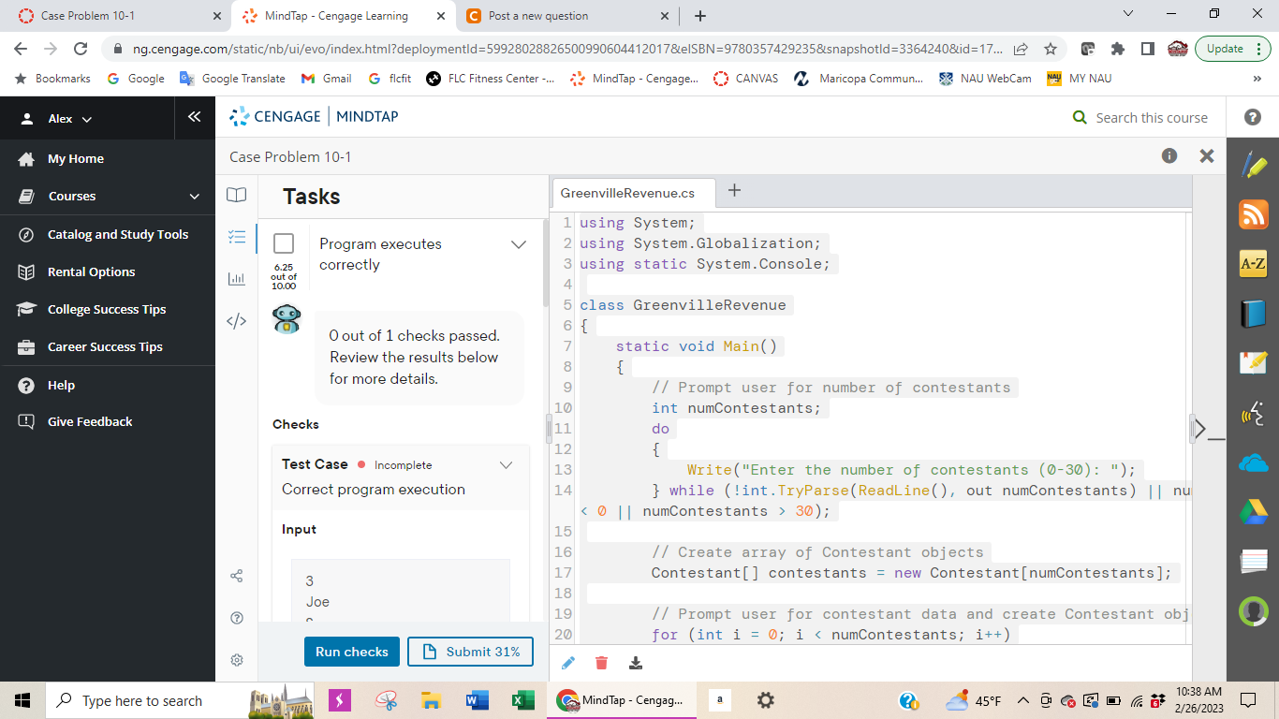Click the pencil rename file icon
The height and width of the screenshot is (719, 1279).
[568, 663]
